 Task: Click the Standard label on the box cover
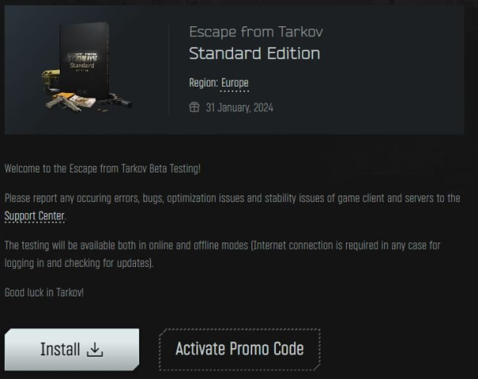(x=82, y=65)
